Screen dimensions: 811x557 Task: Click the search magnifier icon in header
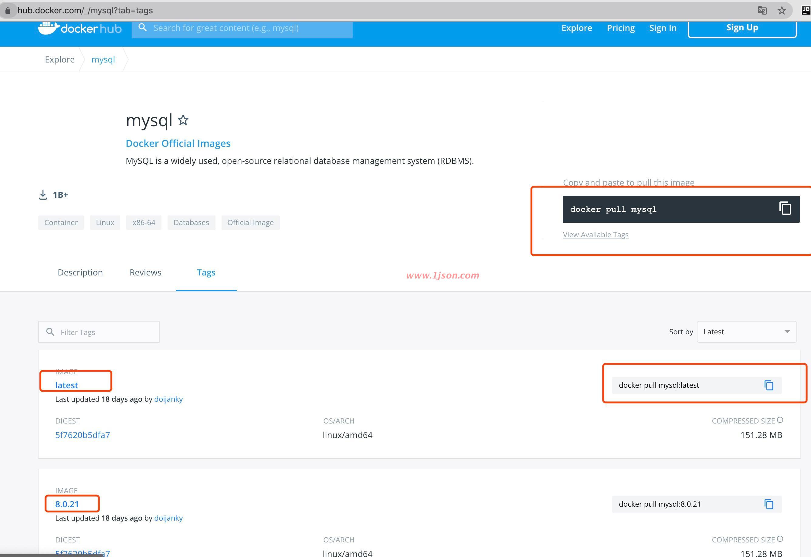click(142, 27)
